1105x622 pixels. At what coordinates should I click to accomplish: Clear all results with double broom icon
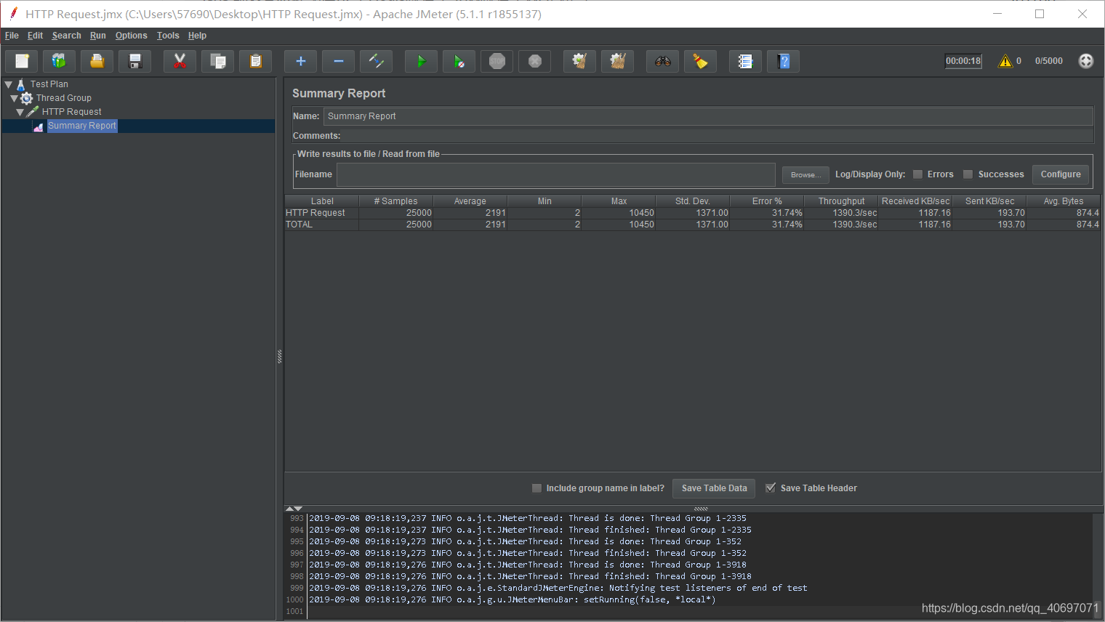(x=618, y=61)
